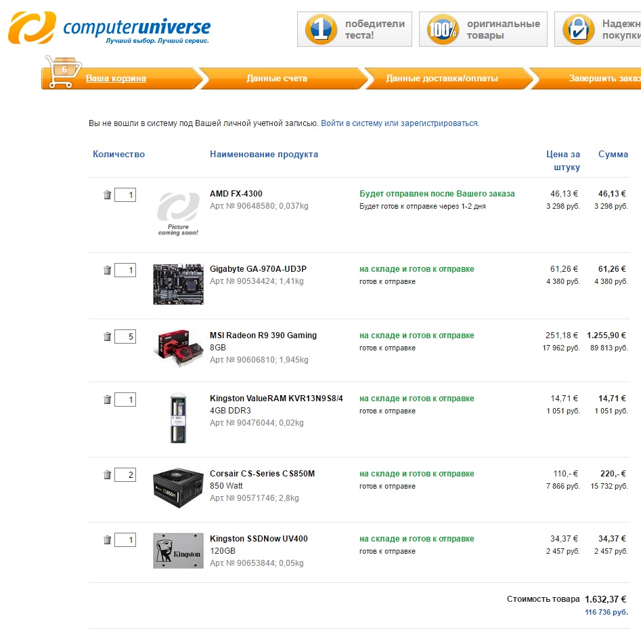Image resolution: width=641 pixels, height=631 pixels.
Task: Open the Kingston SSDNow UV400 product name
Action: (259, 539)
